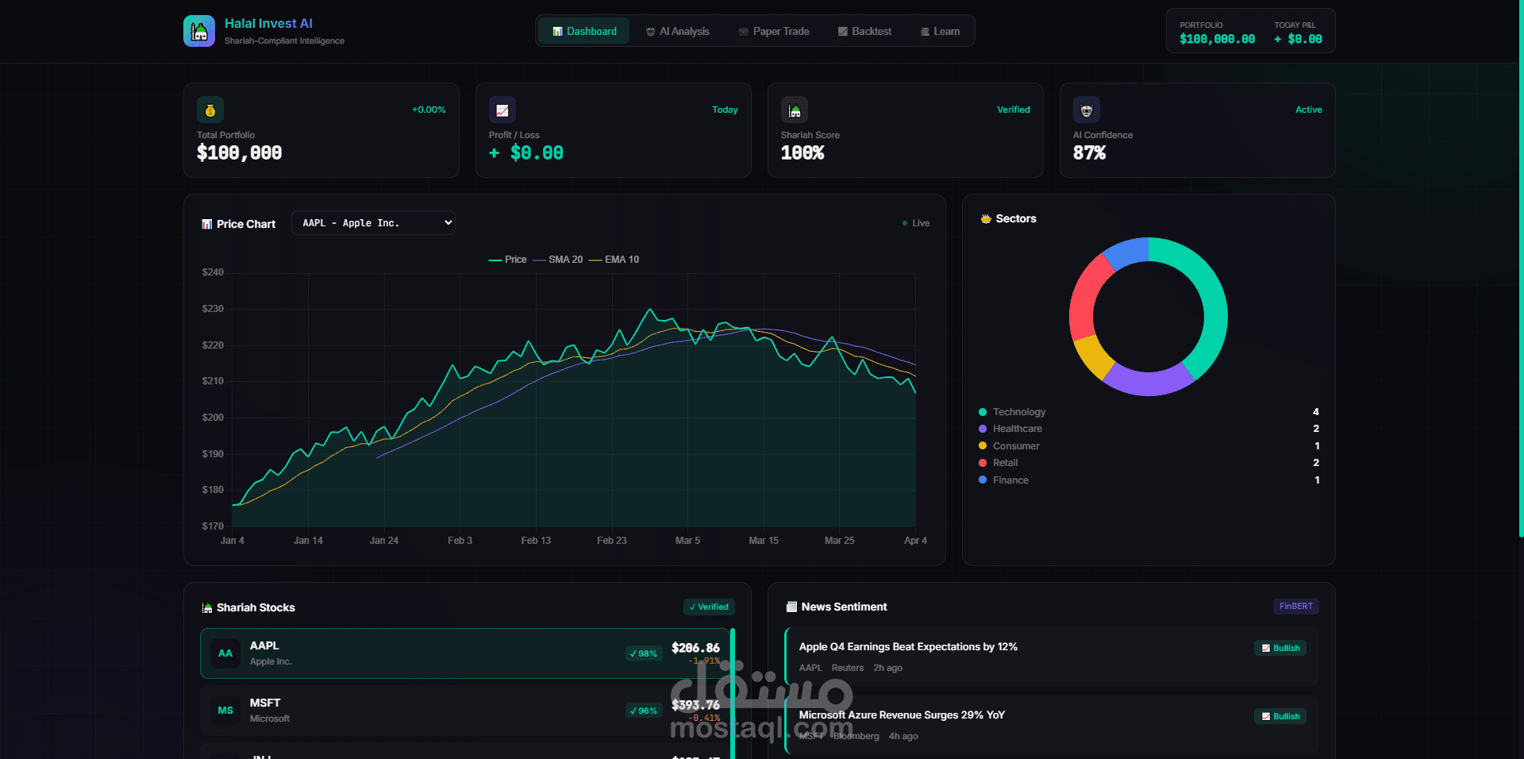
Task: Click the 87% AI Confidence value
Action: pyautogui.click(x=1089, y=152)
